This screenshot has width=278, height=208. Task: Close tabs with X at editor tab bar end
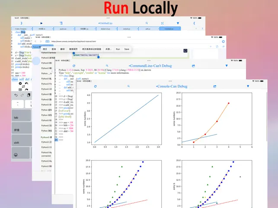(202, 28)
